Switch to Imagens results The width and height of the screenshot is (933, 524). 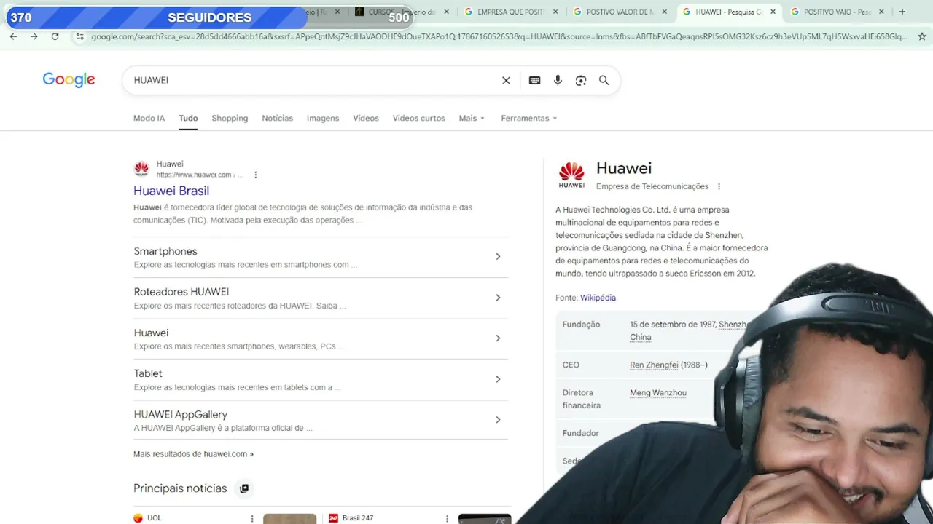[x=323, y=118]
